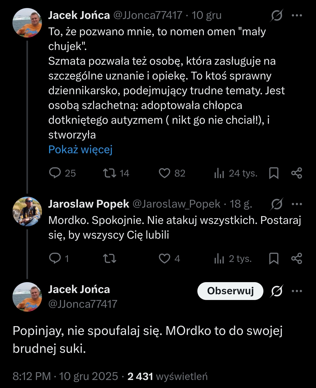Like Jaroslaw Popek's reply with 4 likes
Image resolution: width=316 pixels, height=388 pixels.
tap(164, 258)
